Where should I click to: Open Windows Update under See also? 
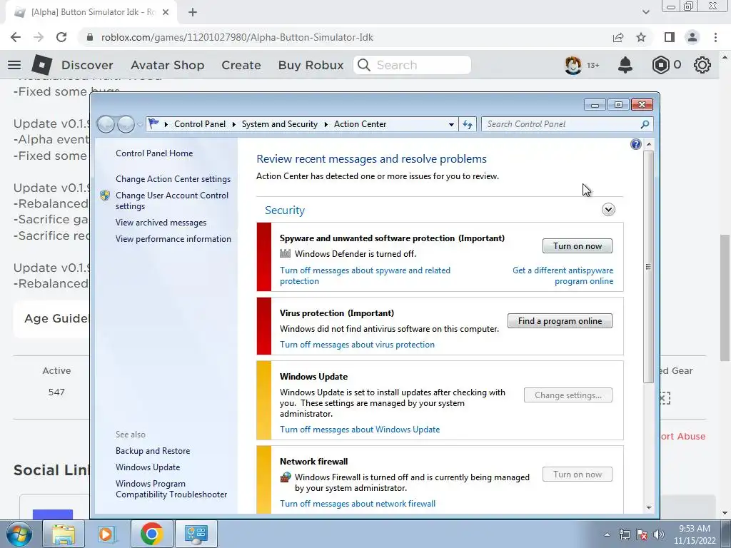click(x=148, y=467)
